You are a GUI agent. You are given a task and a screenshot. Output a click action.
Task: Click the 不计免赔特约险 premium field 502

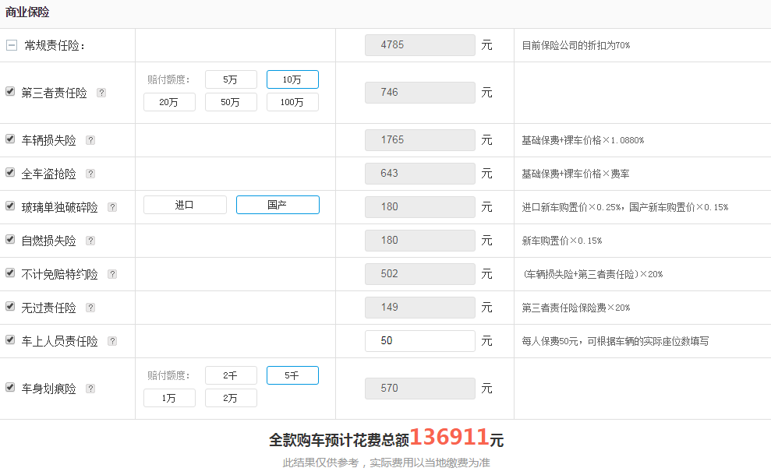[420, 273]
